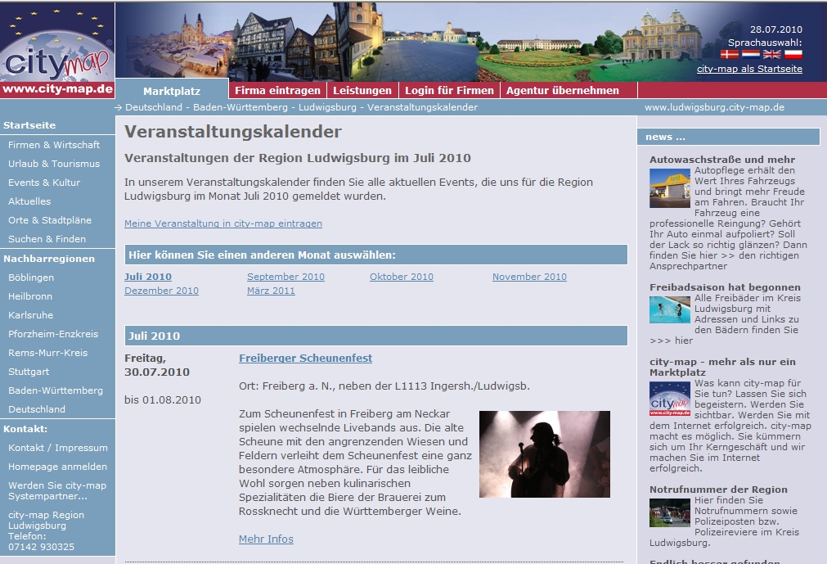Open the Freibadsaison hat begonnen headline

click(726, 287)
